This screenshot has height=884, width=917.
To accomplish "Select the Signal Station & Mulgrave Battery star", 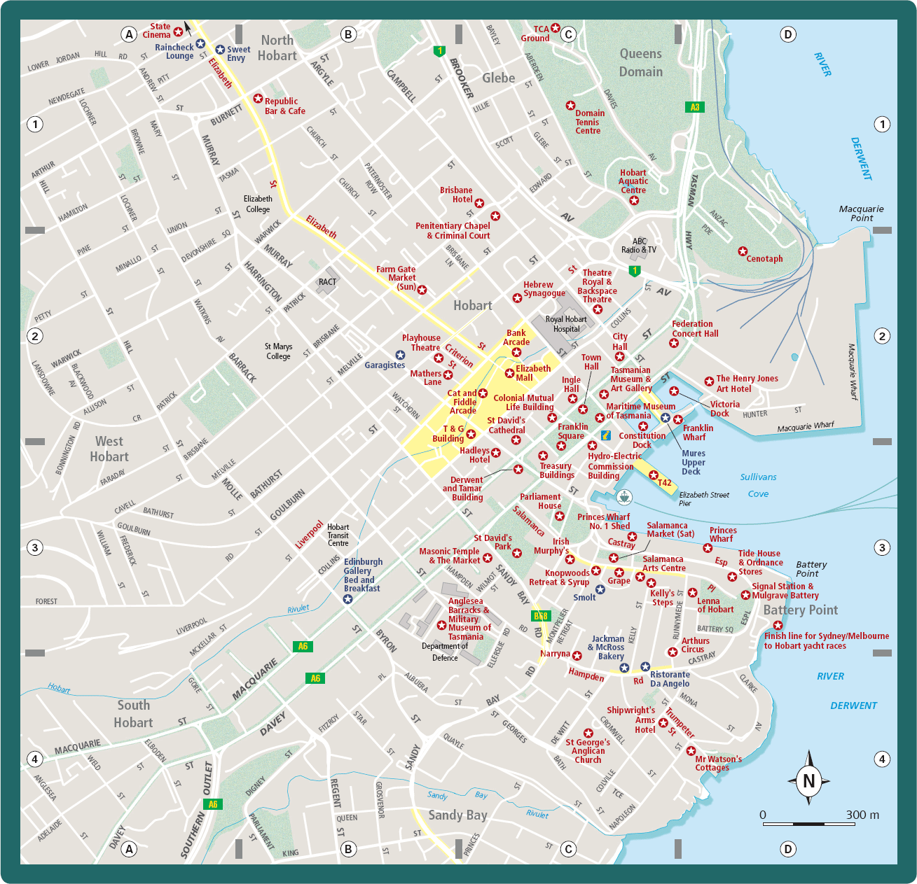I will (745, 595).
